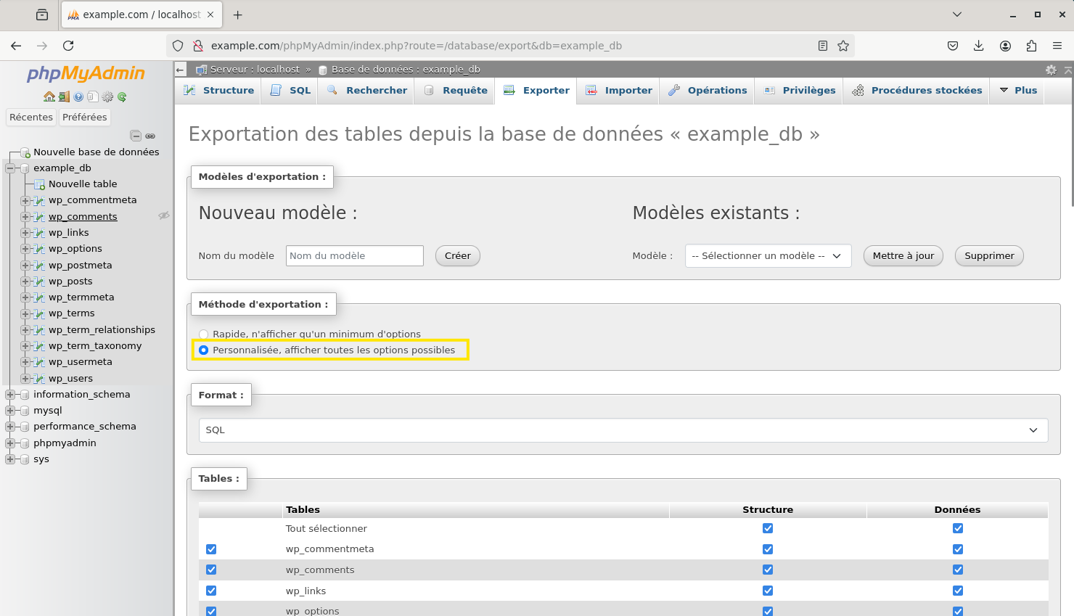Viewport: 1074px width, 616px height.
Task: Reload navigation panel with green arrow icon
Action: click(122, 96)
